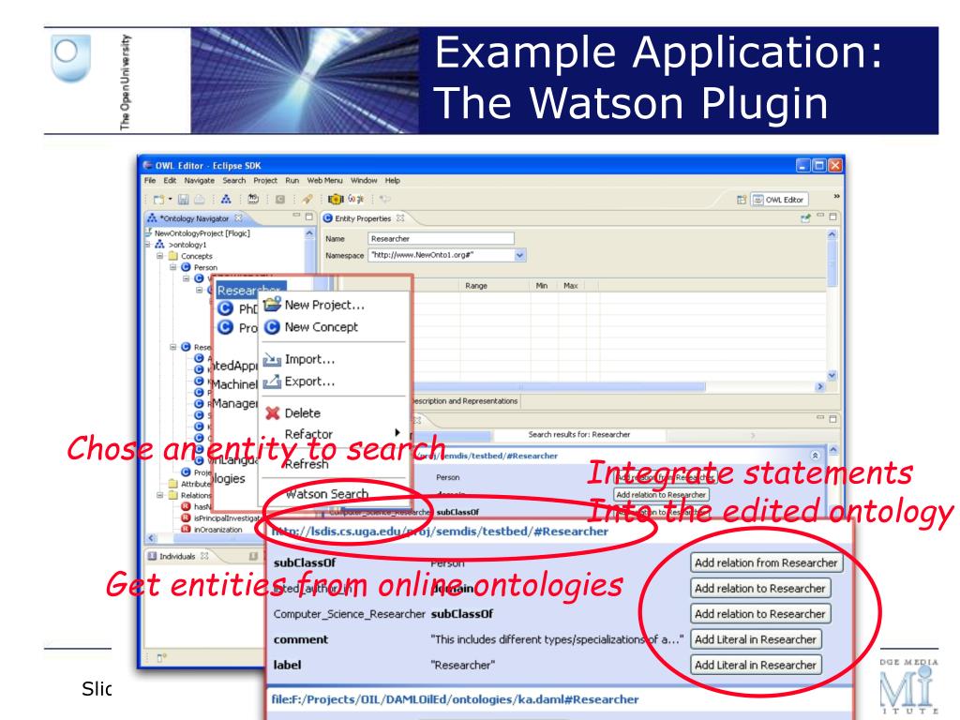
Task: Open the Web Menu menu
Action: click(324, 181)
